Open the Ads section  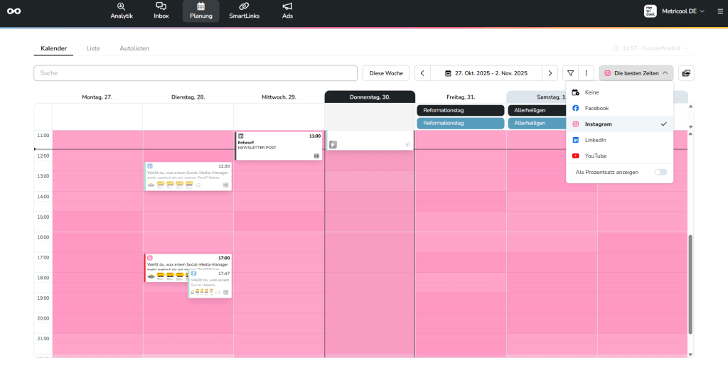coord(287,11)
